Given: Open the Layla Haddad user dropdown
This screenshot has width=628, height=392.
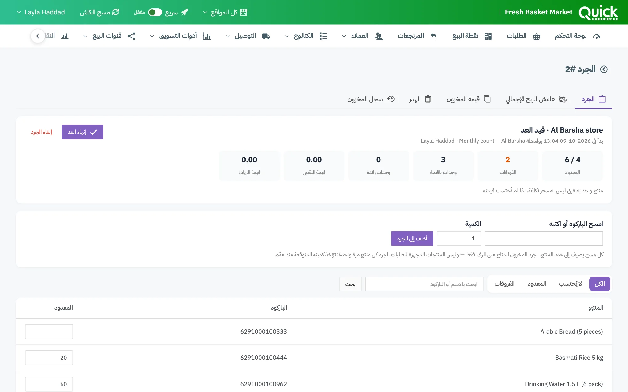Looking at the screenshot, I should (41, 12).
